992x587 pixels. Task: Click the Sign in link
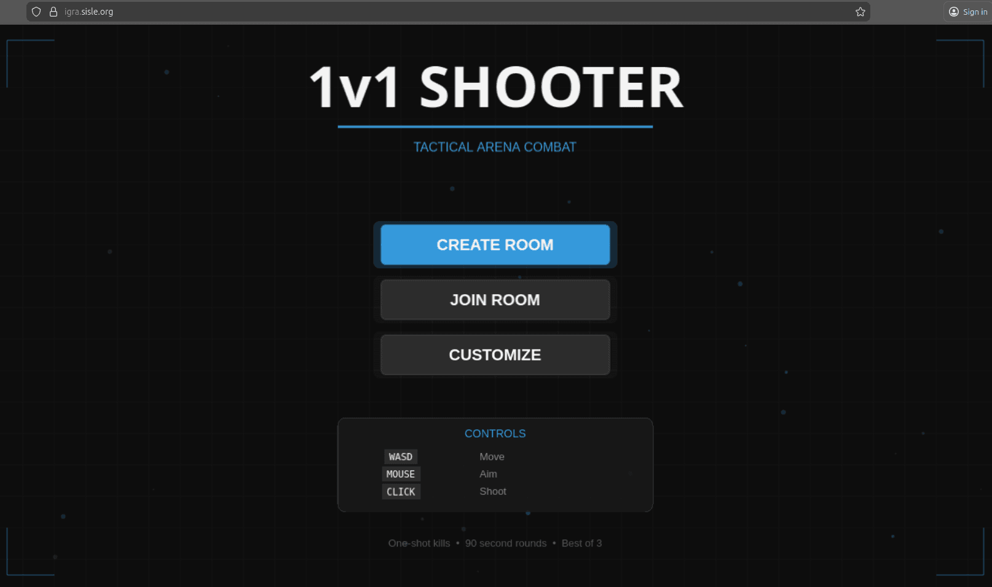point(975,11)
